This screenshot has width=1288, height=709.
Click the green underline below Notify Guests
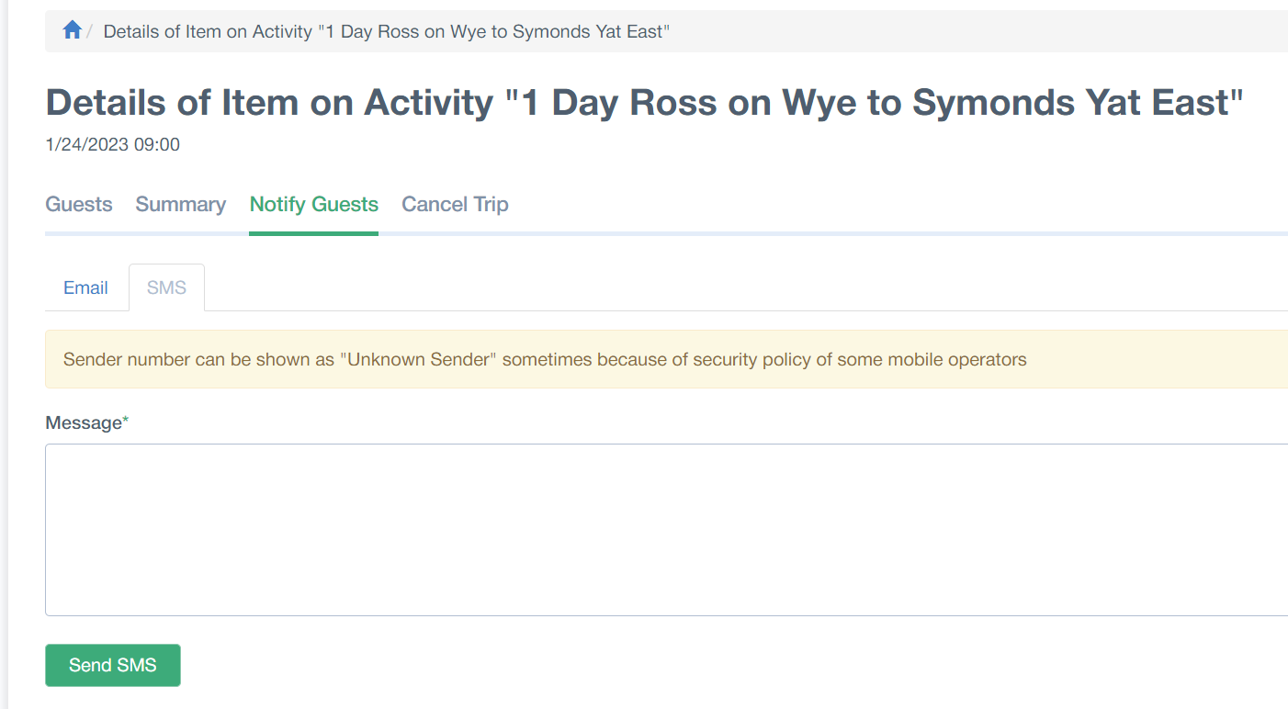[314, 233]
